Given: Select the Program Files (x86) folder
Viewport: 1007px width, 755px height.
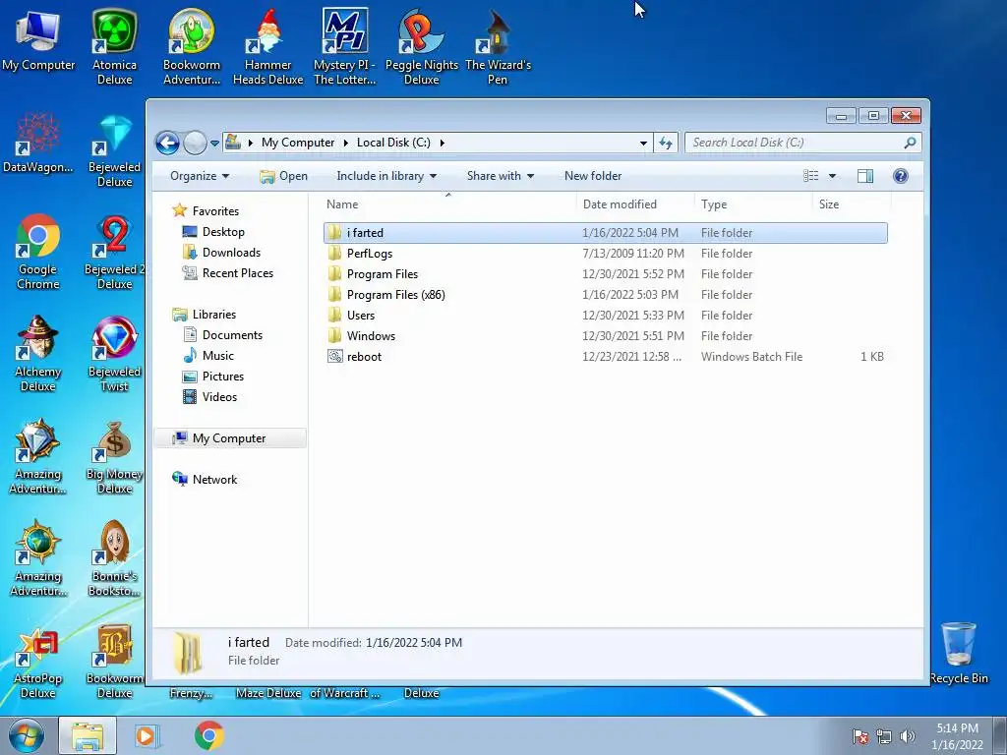Looking at the screenshot, I should pyautogui.click(x=606, y=295).
